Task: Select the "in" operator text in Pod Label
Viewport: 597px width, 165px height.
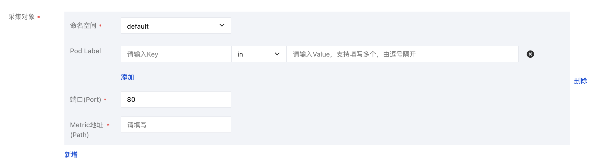Action: pos(240,54)
